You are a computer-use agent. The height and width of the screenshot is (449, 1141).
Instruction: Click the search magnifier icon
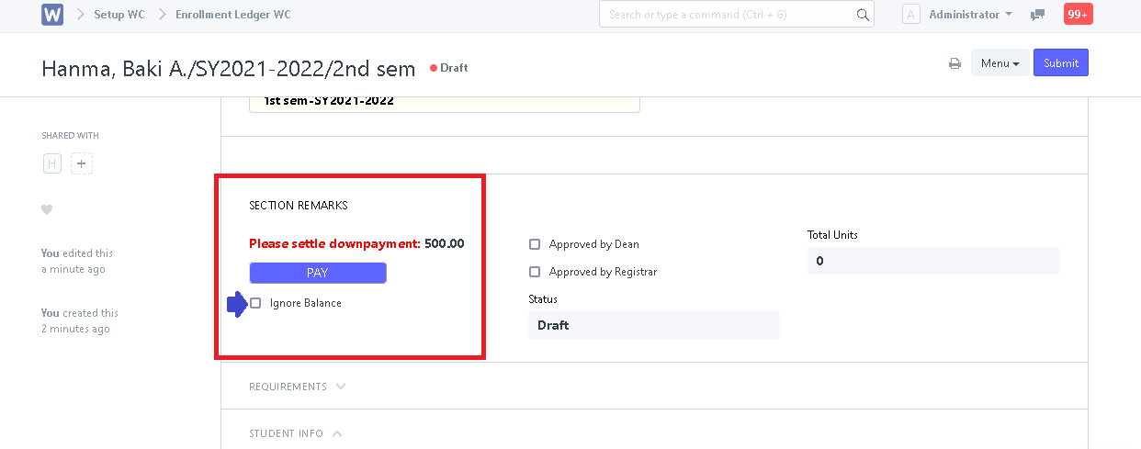point(862,15)
